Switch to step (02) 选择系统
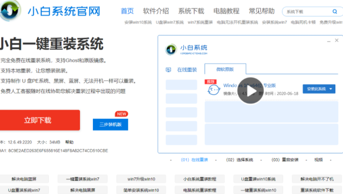 (x=239, y=159)
